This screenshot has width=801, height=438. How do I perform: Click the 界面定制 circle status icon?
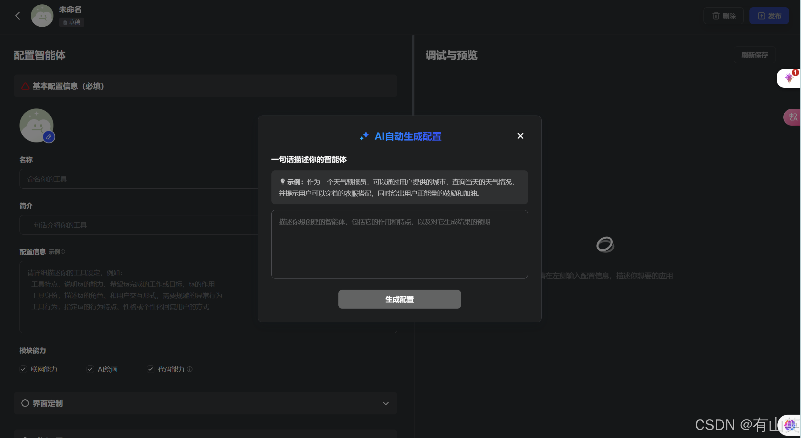(x=25, y=403)
